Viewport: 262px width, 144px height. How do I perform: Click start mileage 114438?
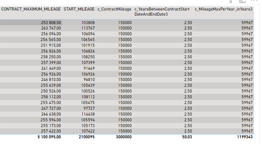[88, 114]
